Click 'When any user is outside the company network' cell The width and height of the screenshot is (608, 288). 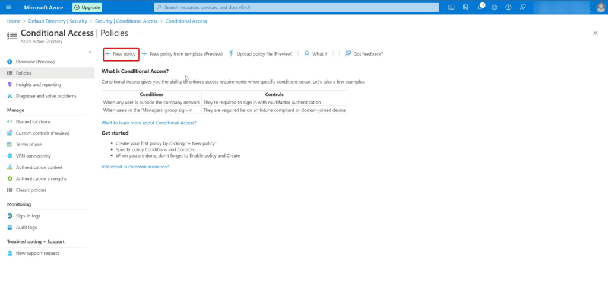click(x=151, y=102)
